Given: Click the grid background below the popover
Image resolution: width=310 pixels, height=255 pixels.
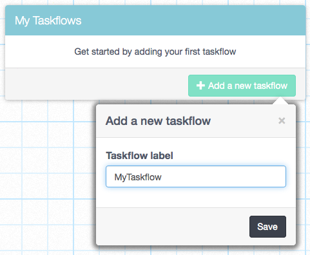Looking at the screenshot, I should [x=193, y=250].
